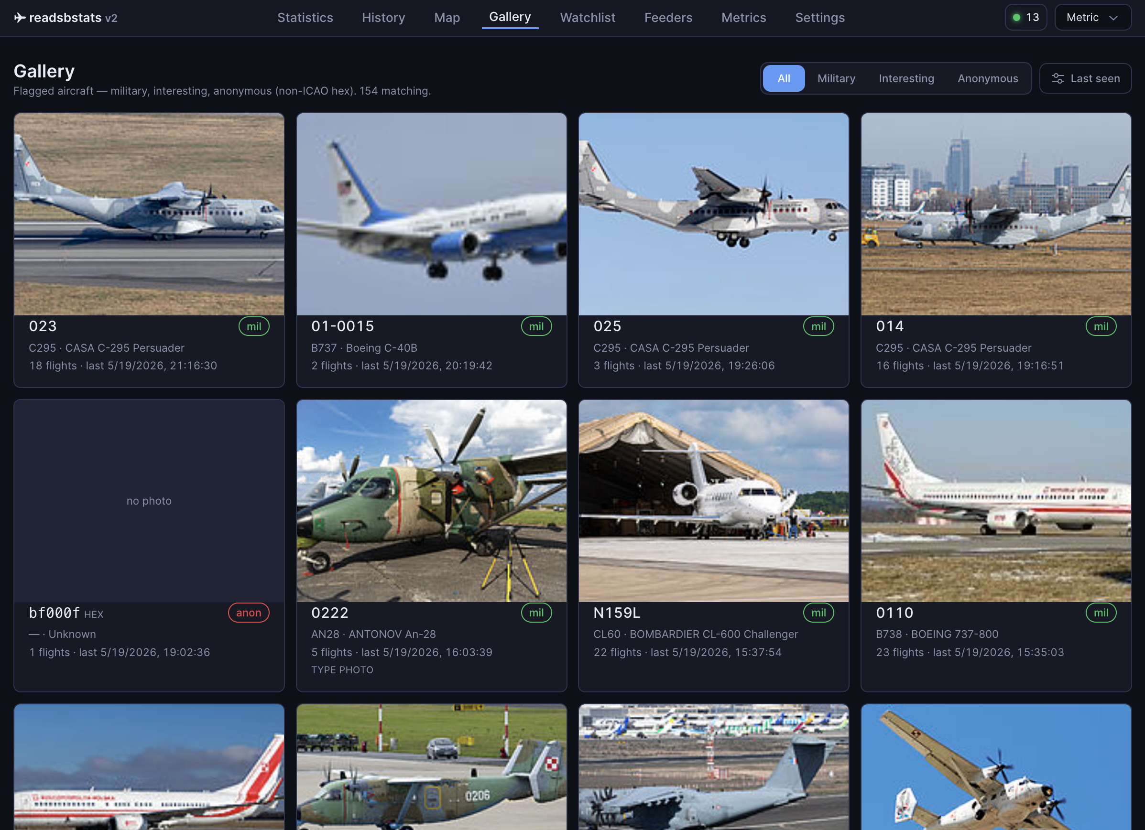Click 'CL60 · BOMBARDIER CL-600 Challenger' text
Image resolution: width=1145 pixels, height=830 pixels.
coord(696,634)
